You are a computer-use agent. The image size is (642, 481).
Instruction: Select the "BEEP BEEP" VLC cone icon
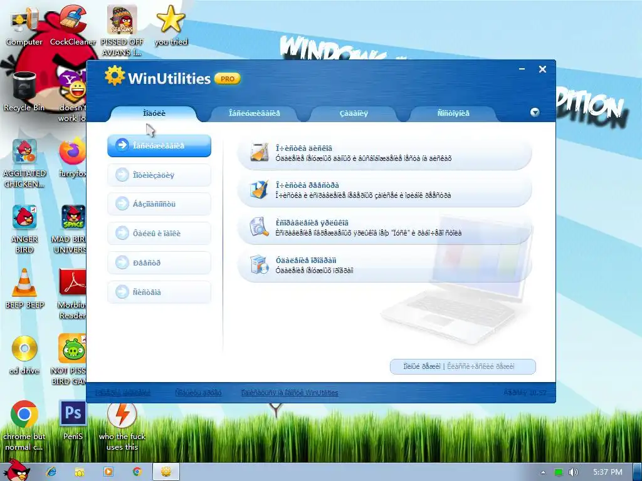point(24,289)
